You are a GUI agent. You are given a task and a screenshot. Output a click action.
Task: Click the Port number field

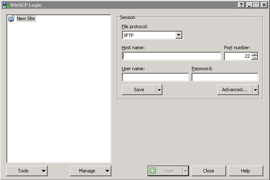(x=238, y=56)
